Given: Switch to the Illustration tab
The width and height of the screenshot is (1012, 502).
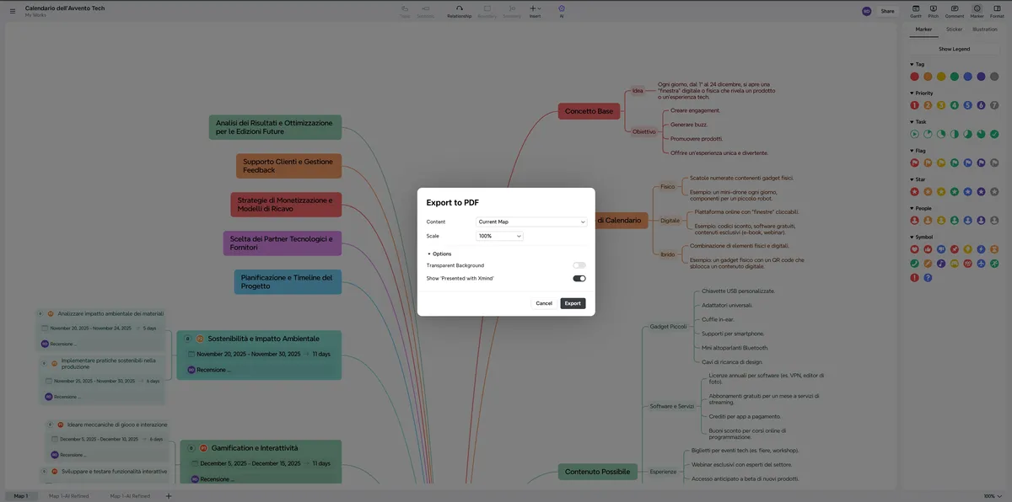Looking at the screenshot, I should click(x=984, y=29).
